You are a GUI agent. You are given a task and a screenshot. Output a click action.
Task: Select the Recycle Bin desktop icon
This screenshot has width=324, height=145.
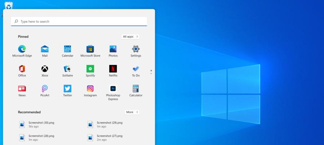click(x=9, y=5)
